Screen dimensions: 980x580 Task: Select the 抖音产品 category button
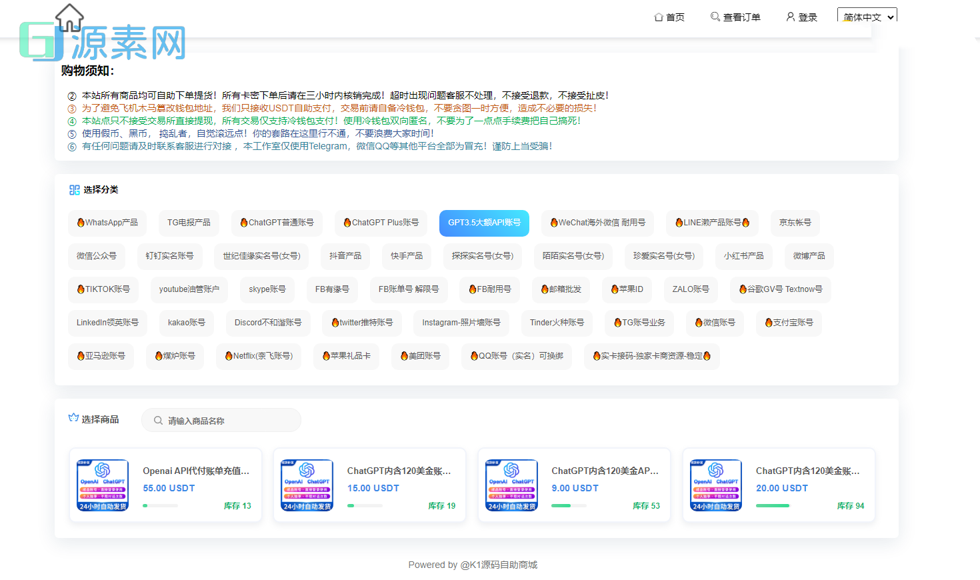coord(345,256)
